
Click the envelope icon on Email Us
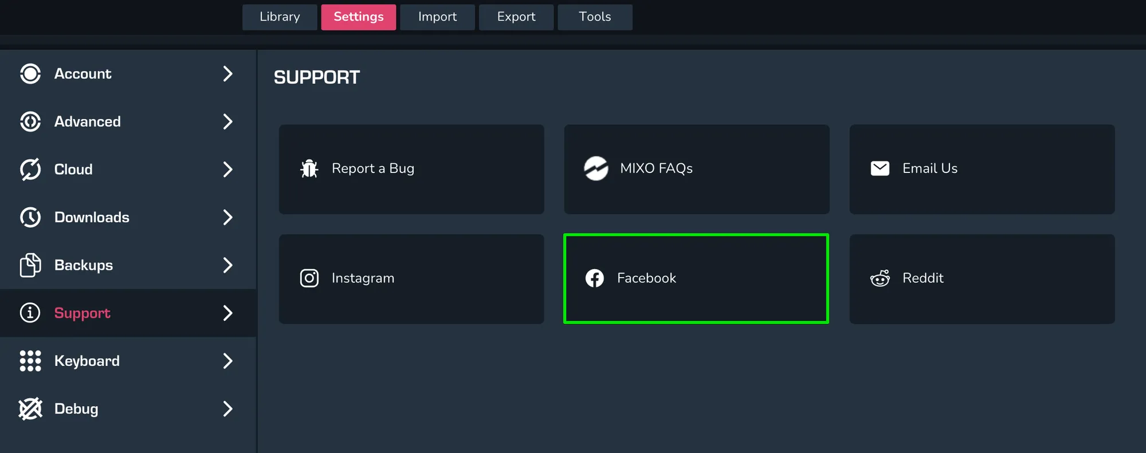coord(880,168)
